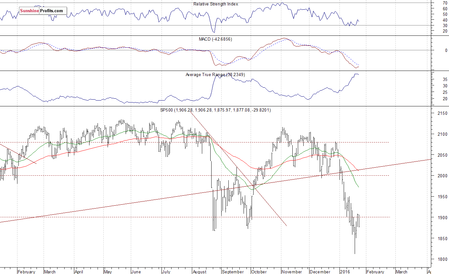Image resolution: width=449 pixels, height=274 pixels.
Task: Click the 1850 price axis label
Action: point(443,239)
